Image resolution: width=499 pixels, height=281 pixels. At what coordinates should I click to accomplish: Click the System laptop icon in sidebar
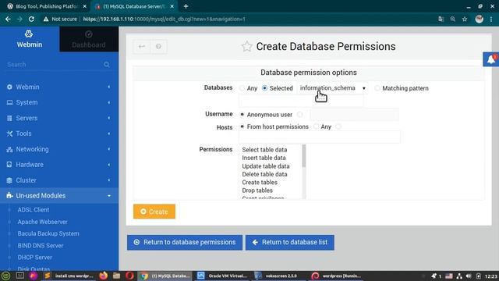pyautogui.click(x=9, y=102)
